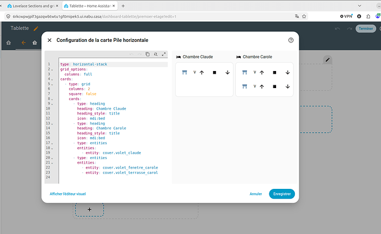Viewport: 381px width, 234px height.
Task: Lower the first Chambre Carole shutter
Action: pos(288,73)
